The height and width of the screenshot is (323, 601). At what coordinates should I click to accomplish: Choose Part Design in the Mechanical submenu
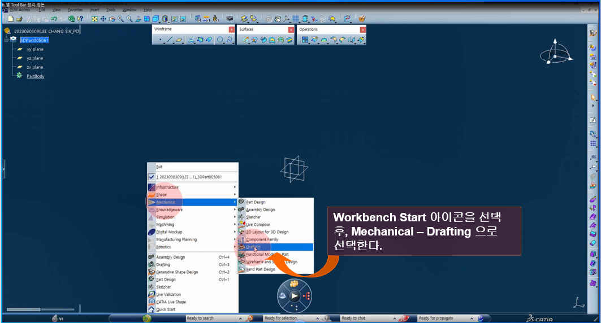coord(275,202)
